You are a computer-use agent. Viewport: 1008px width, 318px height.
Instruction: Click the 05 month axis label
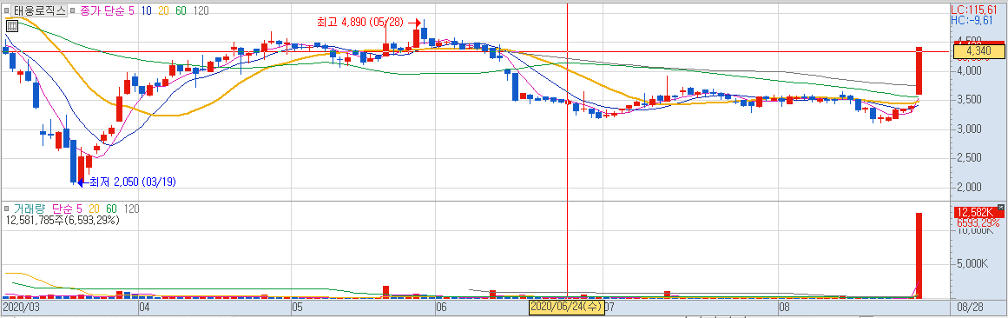(x=296, y=307)
